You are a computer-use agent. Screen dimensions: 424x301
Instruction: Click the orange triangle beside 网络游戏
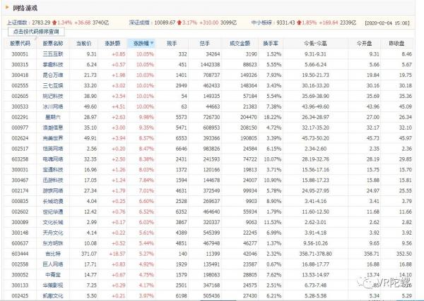(7, 7)
